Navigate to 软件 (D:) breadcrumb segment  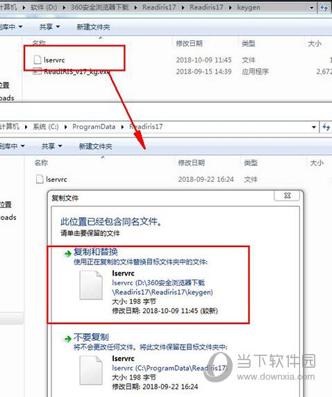click(44, 8)
